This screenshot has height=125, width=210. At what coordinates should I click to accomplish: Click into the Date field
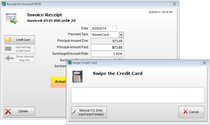(103, 28)
